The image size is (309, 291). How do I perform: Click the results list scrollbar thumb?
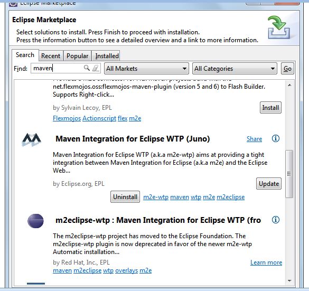point(289,174)
